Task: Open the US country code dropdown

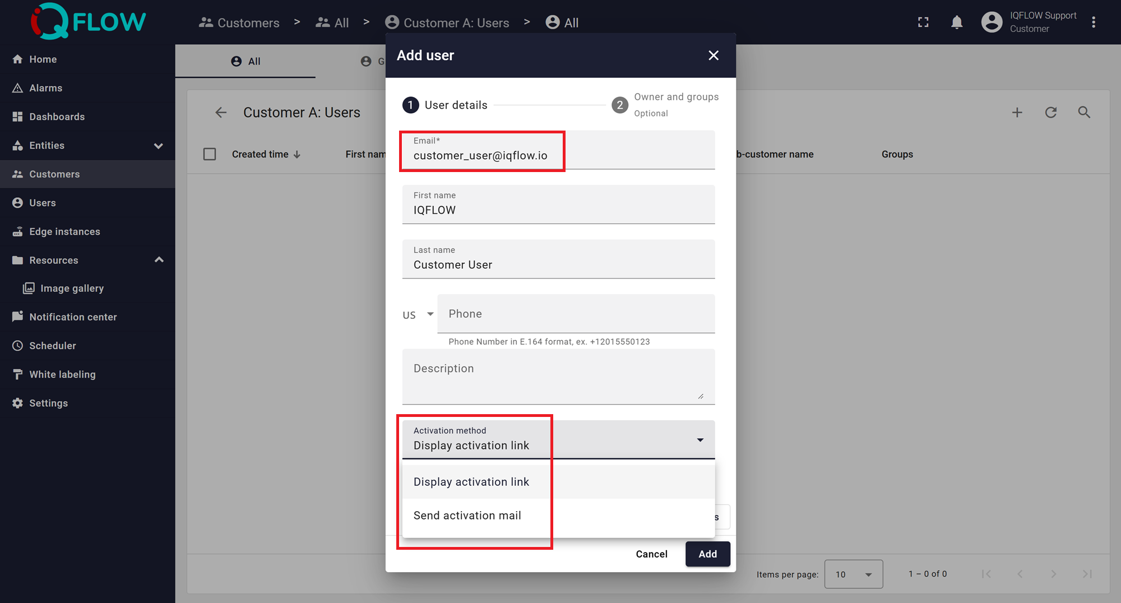Action: tap(418, 314)
